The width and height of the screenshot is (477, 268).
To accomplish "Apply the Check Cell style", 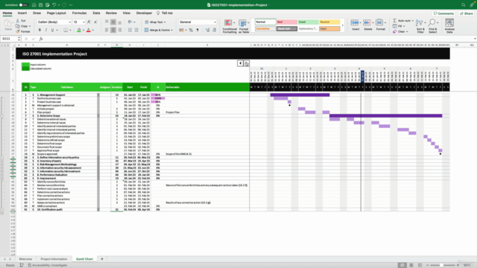I will (x=286, y=28).
